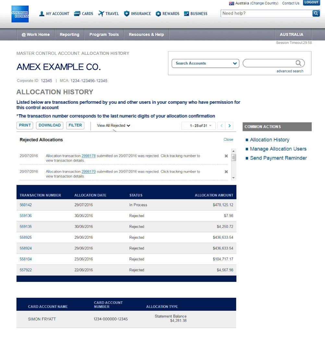The width and height of the screenshot is (325, 349).
Task: Switch to the Reporting tab
Action: 69,34
